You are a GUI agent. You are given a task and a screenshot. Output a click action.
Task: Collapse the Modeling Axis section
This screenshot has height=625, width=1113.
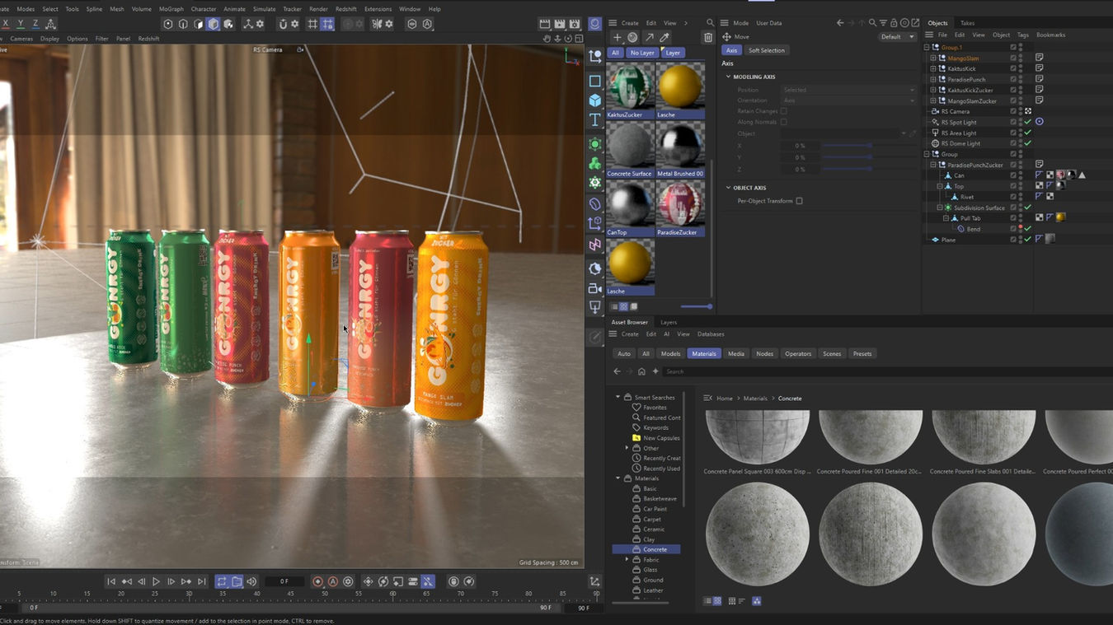(728, 77)
